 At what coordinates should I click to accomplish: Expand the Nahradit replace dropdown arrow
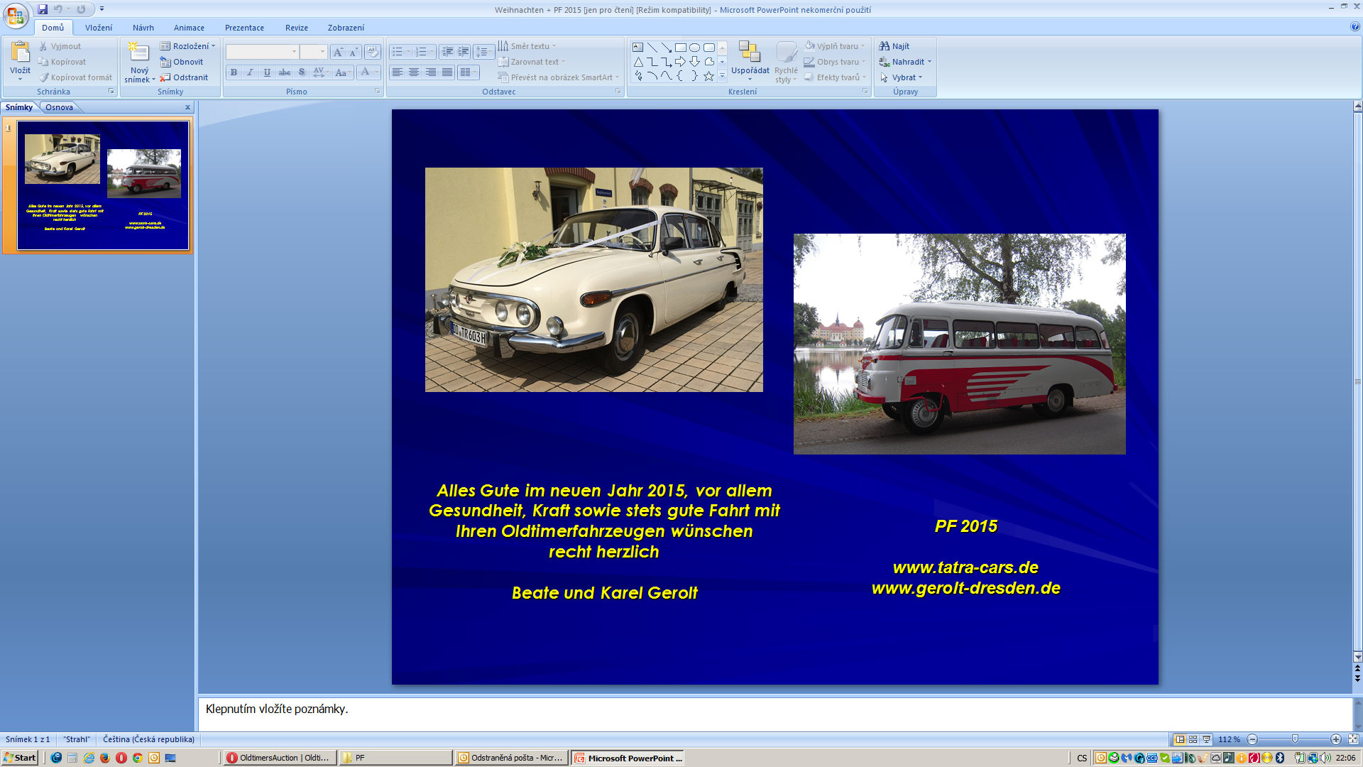tap(929, 62)
